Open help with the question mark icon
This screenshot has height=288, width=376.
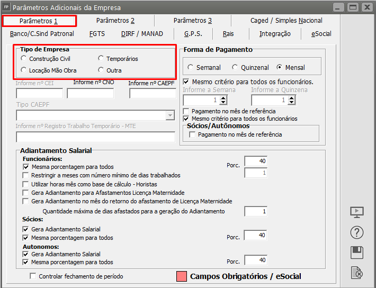[357, 232]
